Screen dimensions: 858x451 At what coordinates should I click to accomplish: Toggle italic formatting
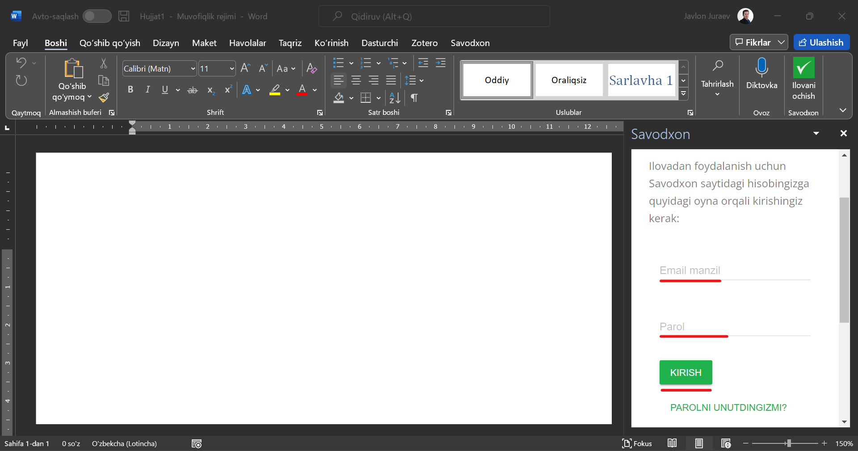pyautogui.click(x=147, y=90)
